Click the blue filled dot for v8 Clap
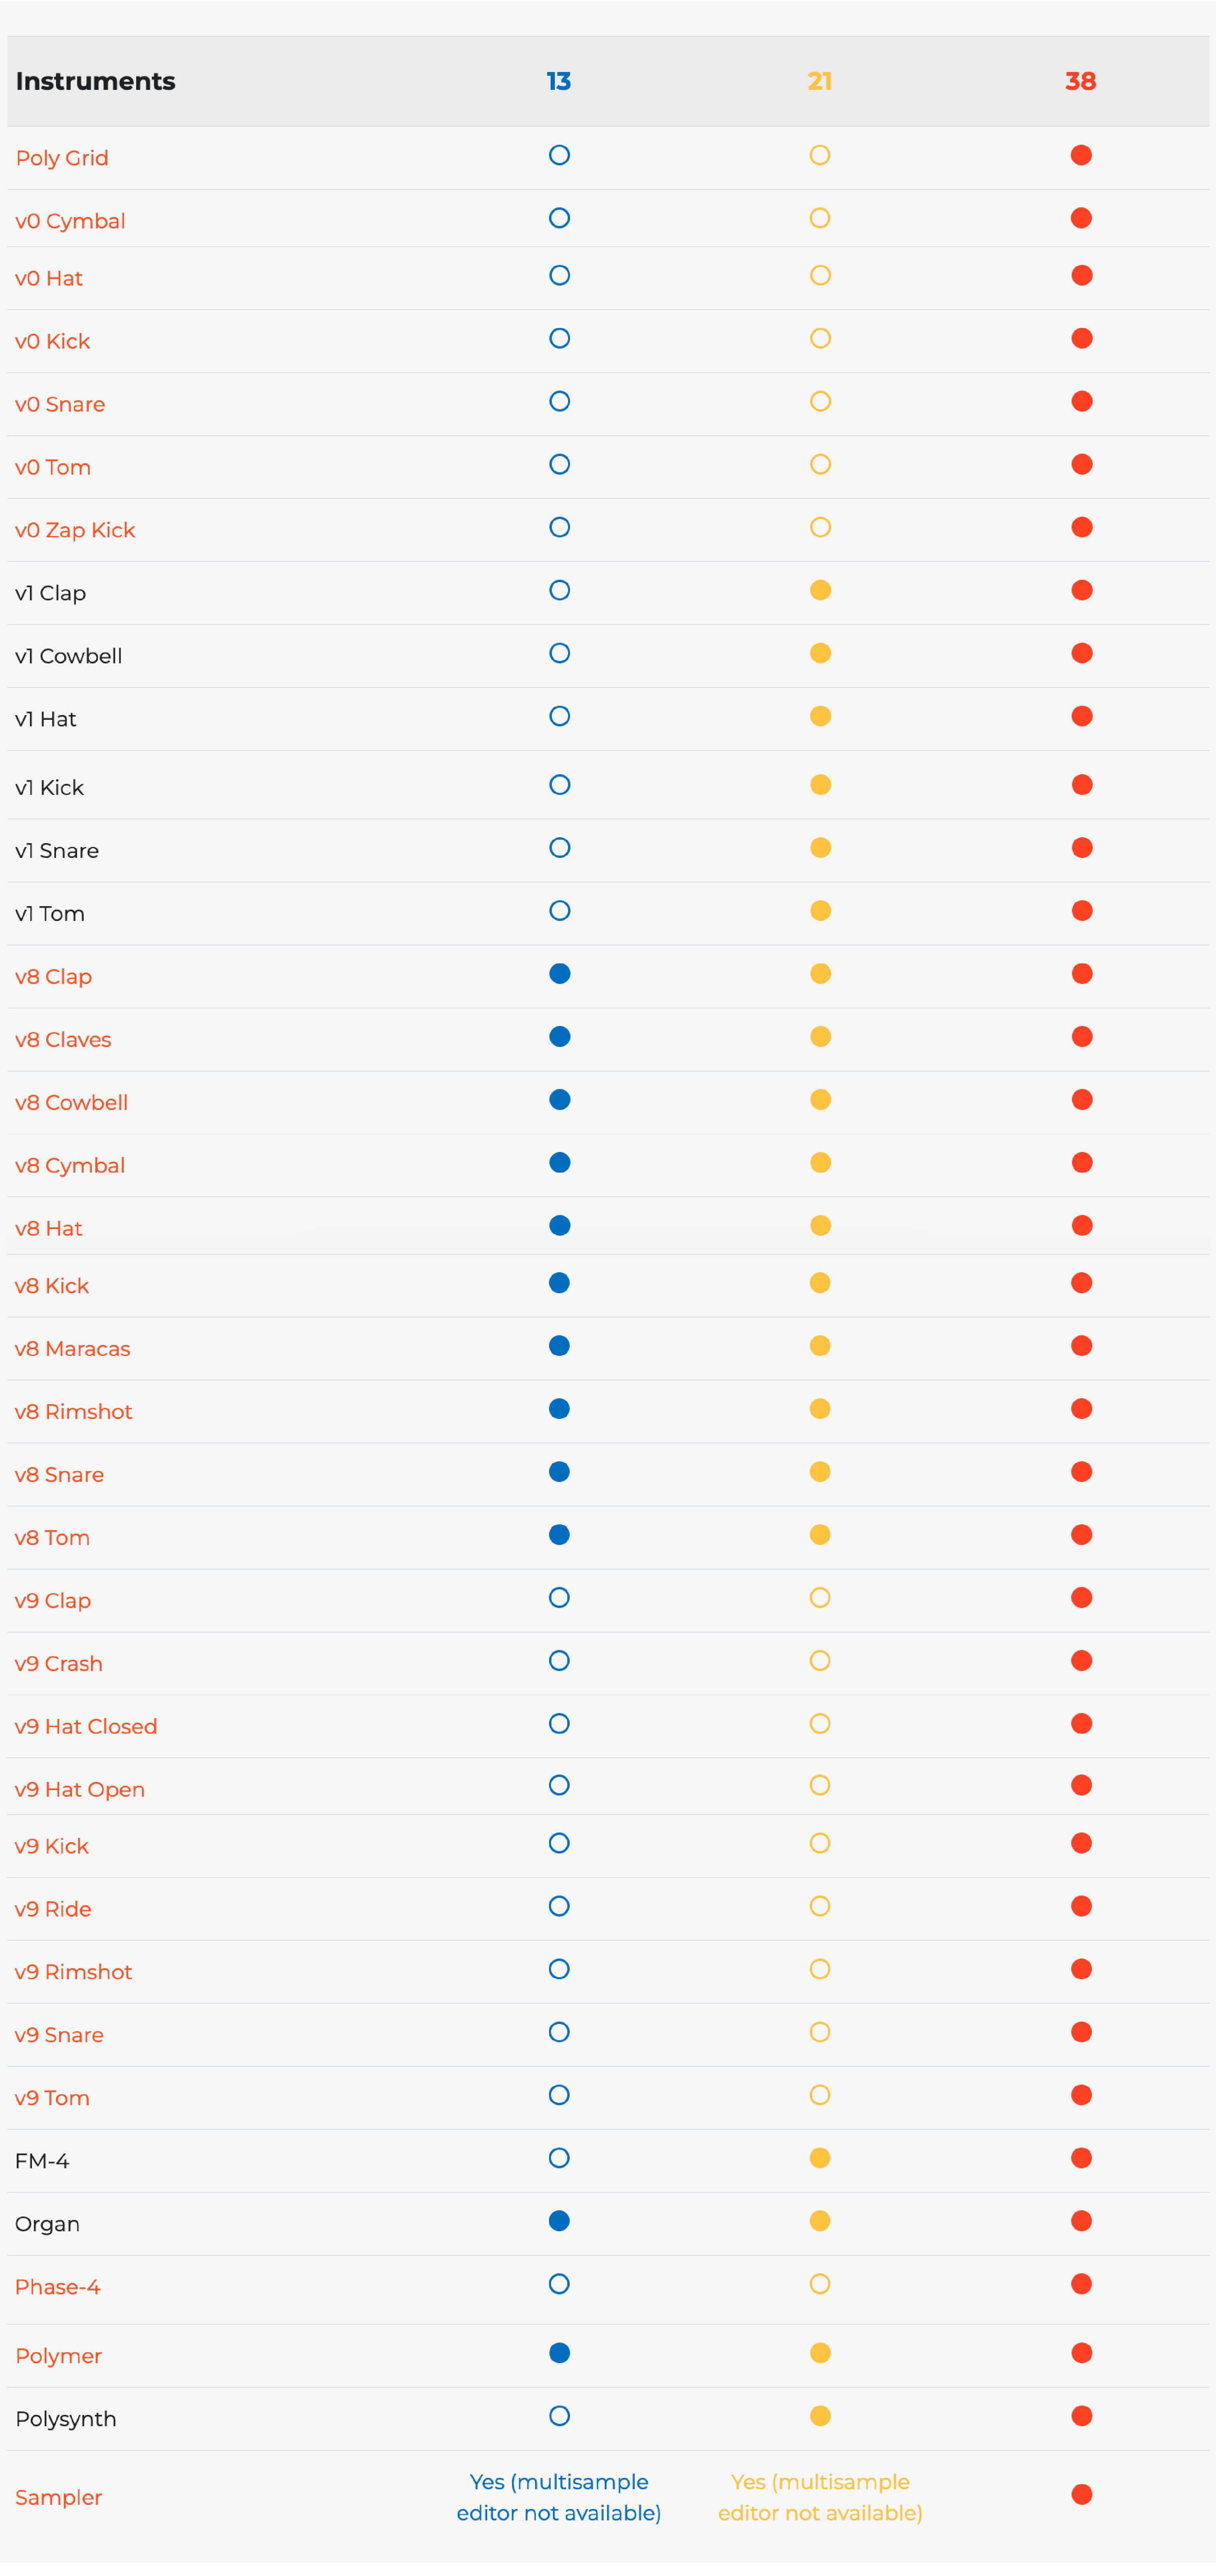This screenshot has width=1216, height=2576. pos(560,973)
